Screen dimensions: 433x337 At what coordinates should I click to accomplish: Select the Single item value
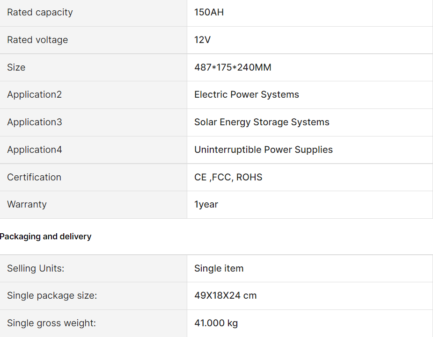[x=219, y=269]
